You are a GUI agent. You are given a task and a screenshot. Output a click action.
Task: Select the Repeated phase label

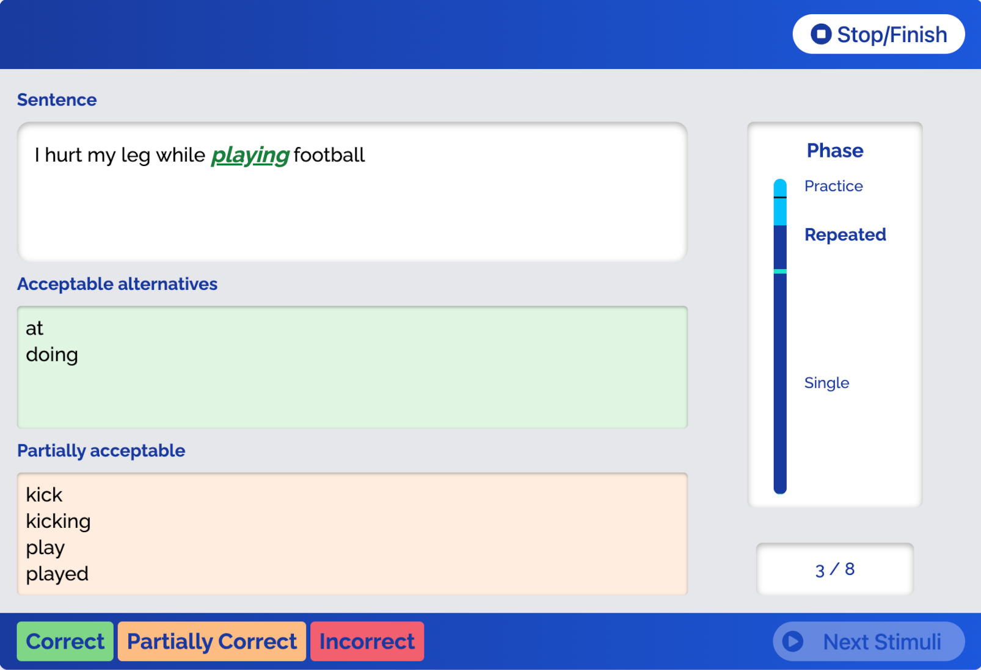[845, 235]
